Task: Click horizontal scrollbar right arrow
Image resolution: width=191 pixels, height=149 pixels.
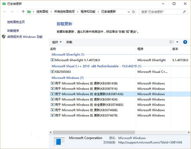Action: [x=188, y=132]
